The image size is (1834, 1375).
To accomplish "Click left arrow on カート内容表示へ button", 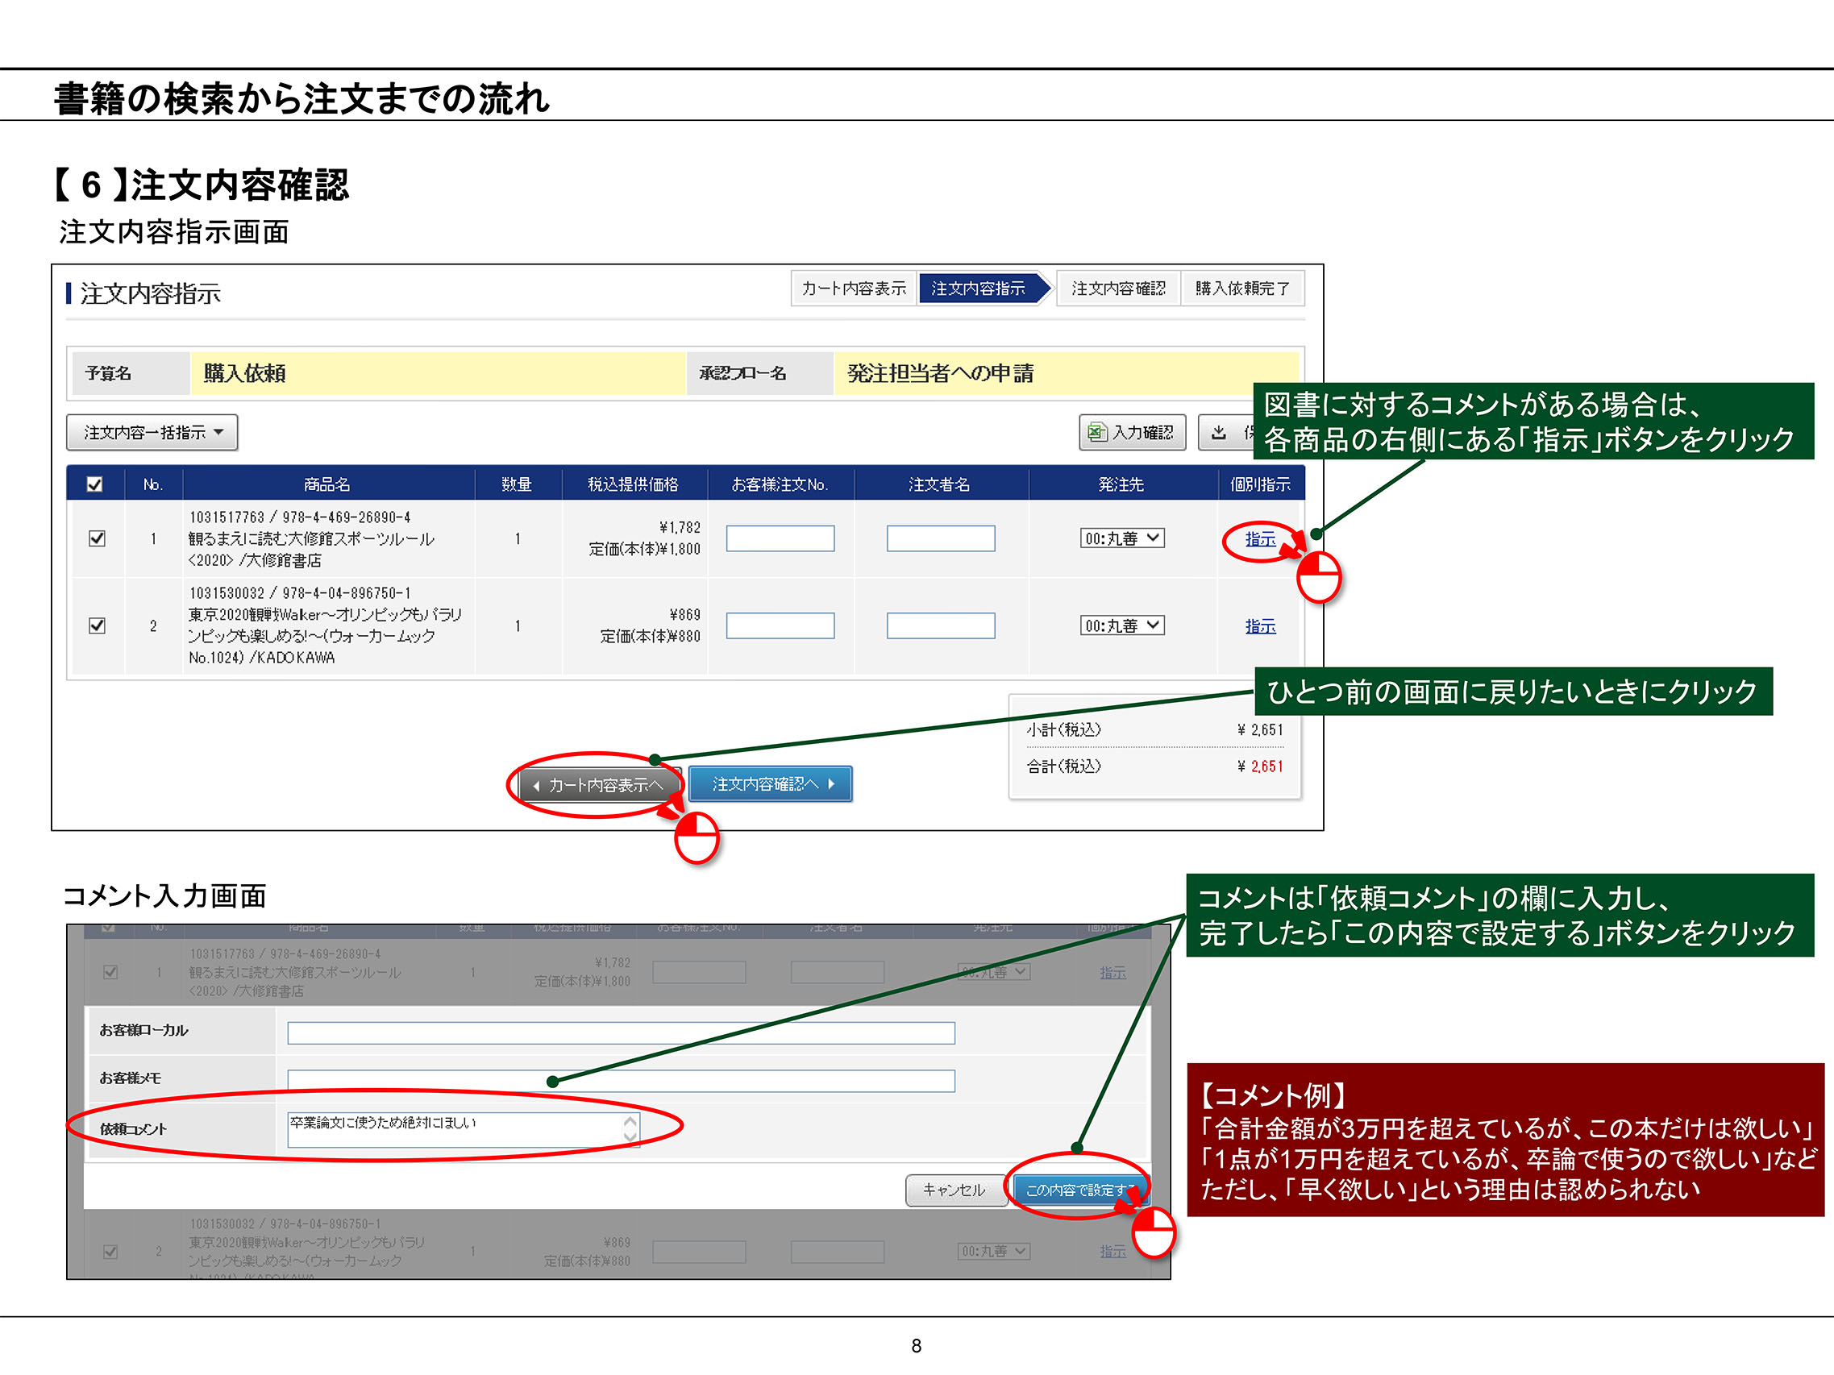I will tap(536, 785).
